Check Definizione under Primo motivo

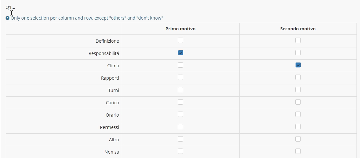point(180,40)
